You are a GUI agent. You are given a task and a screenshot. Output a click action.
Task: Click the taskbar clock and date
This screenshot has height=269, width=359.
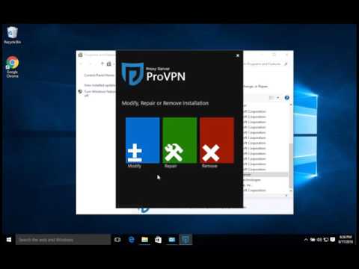[346, 239]
